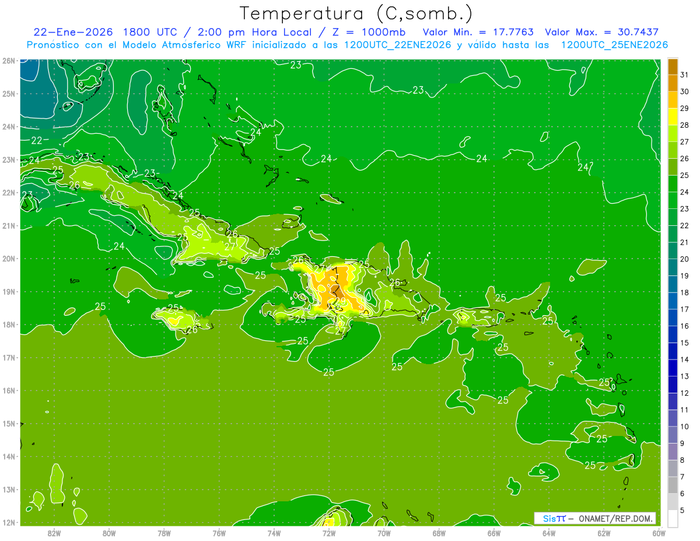The height and width of the screenshot is (541, 700).
Task: Click the '70W' longitude axis label
Action: pyautogui.click(x=384, y=533)
